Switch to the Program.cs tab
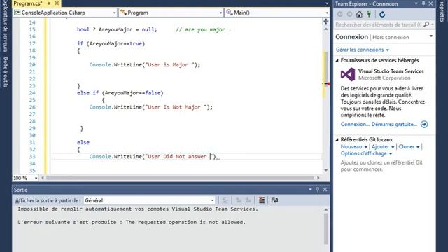 click(28, 3)
